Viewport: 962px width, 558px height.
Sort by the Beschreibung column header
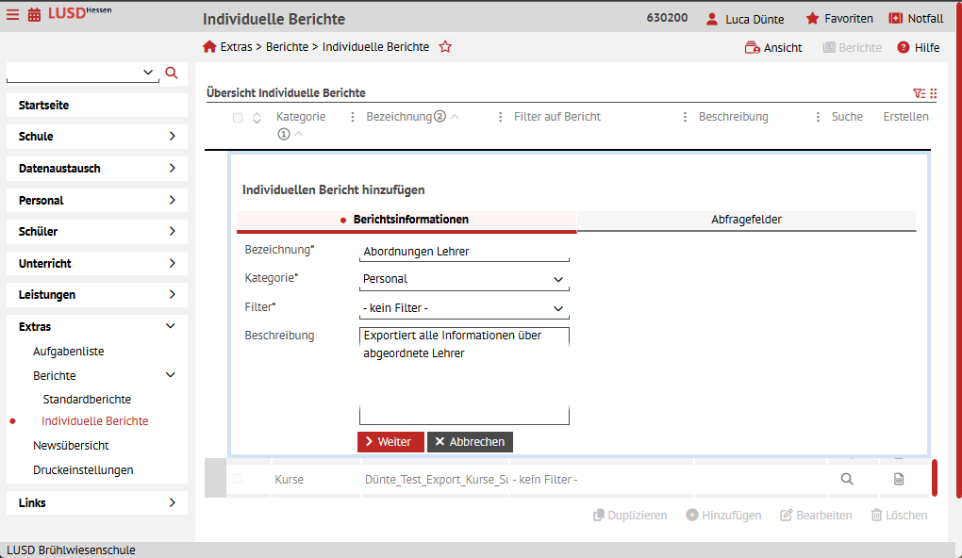tap(733, 117)
